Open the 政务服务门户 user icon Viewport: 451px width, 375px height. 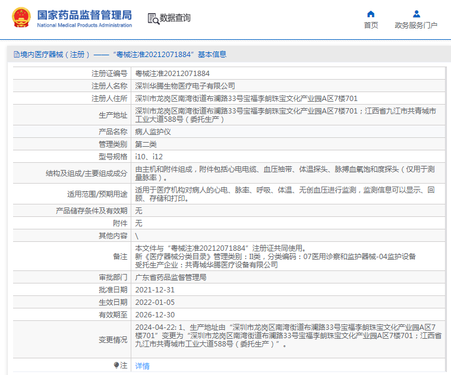[416, 14]
